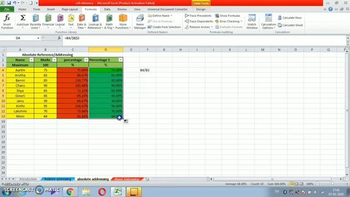Click Trace Dependents
The width and height of the screenshot is (350, 197).
click(x=199, y=21)
